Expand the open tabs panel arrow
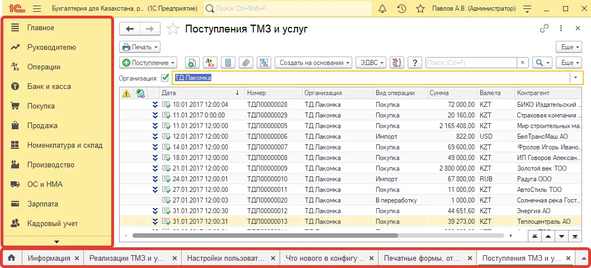The height and width of the screenshot is (268, 591). (584, 258)
